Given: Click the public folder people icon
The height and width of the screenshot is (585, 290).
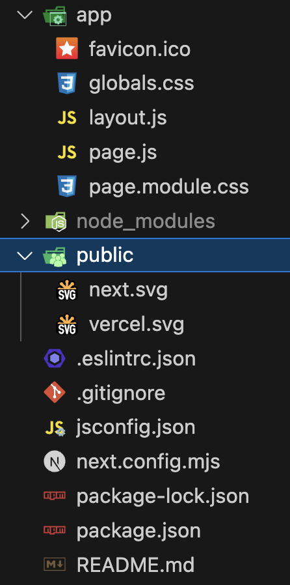Looking at the screenshot, I should coord(55,256).
